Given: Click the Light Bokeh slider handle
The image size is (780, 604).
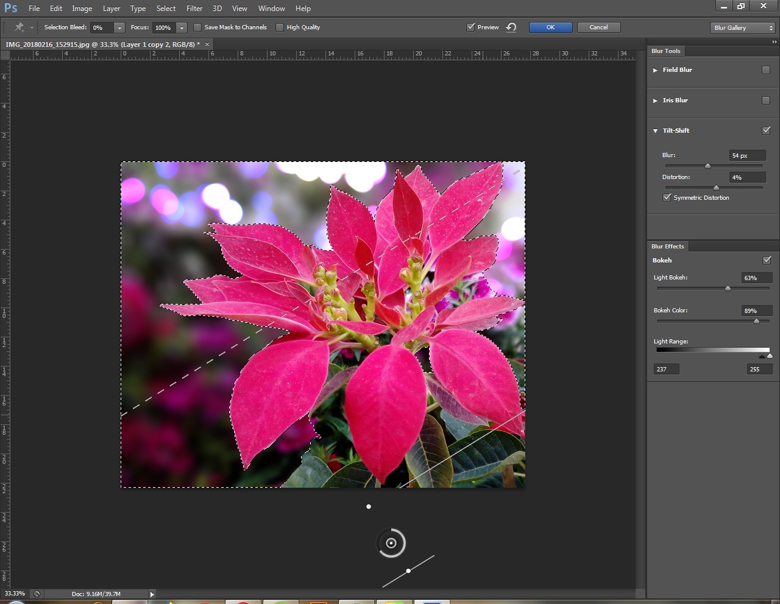Looking at the screenshot, I should (x=728, y=288).
